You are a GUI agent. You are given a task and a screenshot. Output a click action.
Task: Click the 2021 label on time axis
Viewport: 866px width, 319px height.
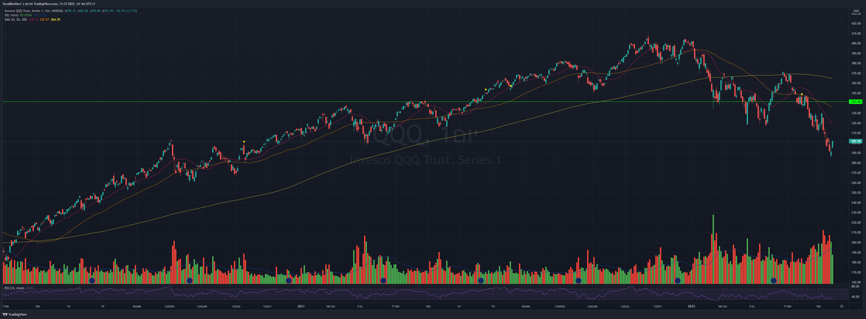tap(301, 306)
